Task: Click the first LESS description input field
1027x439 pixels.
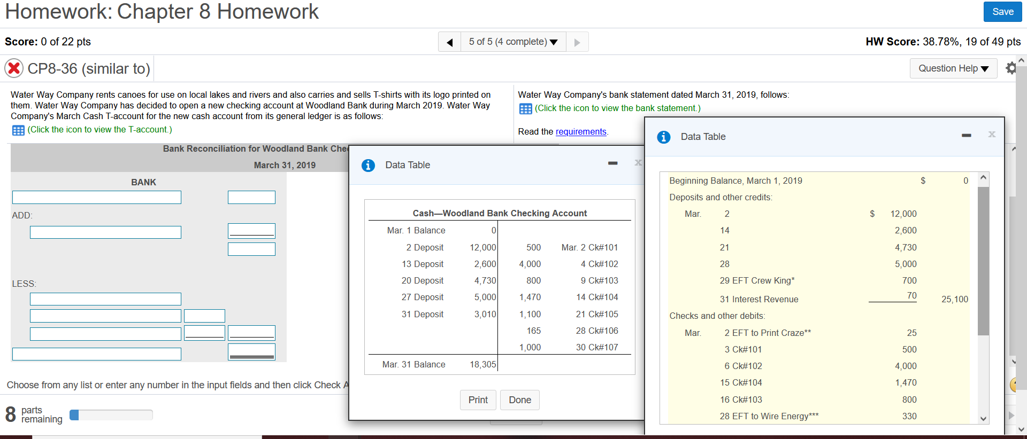Action: 105,299
